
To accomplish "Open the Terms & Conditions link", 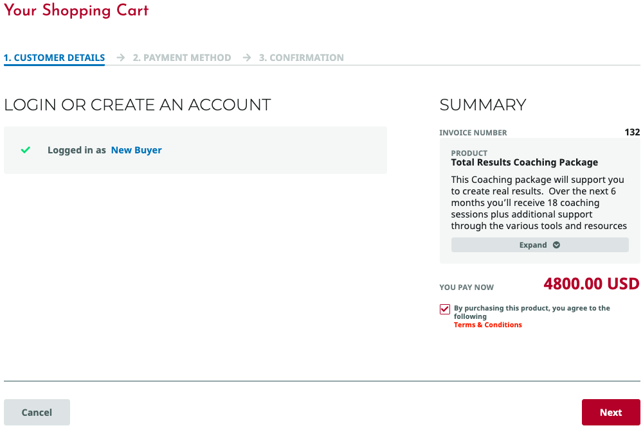I will 487,325.
